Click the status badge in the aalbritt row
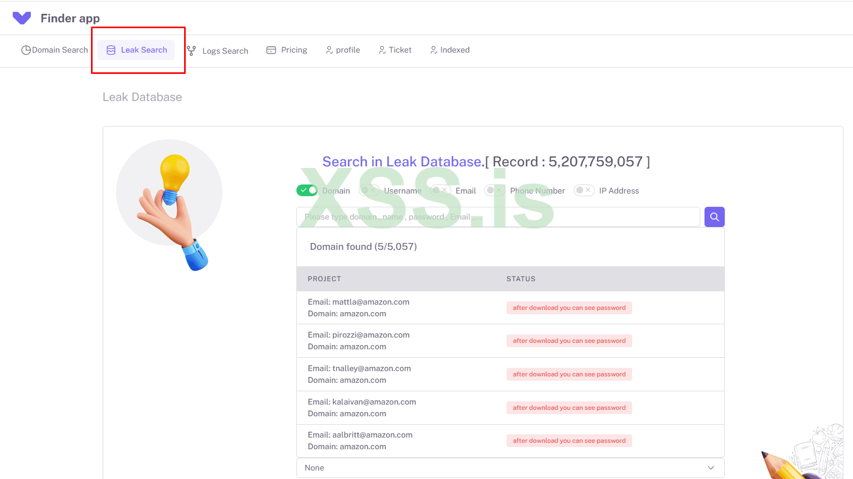853x479 pixels. click(569, 441)
